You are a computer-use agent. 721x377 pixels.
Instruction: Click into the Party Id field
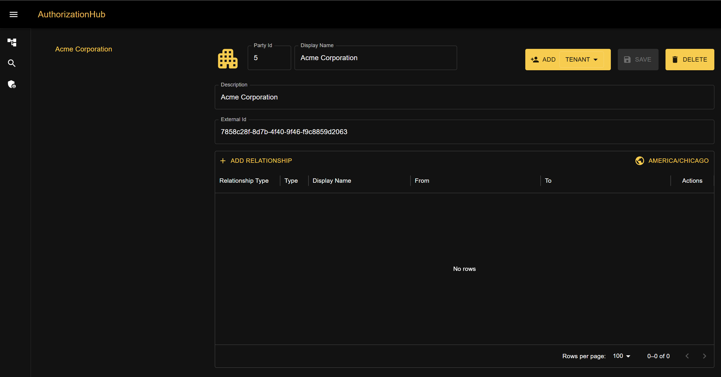(x=269, y=58)
